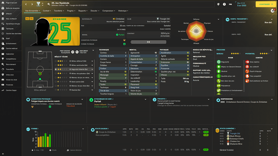This screenshot has width=278, height=156.
Task: Click the Continuer button
Action: pos(265,4)
